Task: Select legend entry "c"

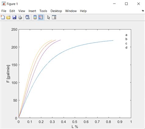Action: click(x=126, y=44)
